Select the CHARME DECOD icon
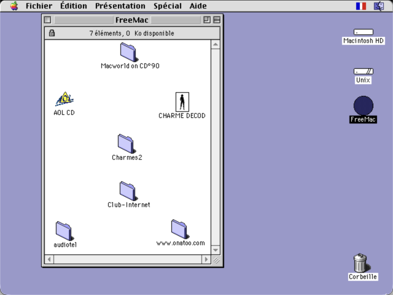Image resolution: width=393 pixels, height=295 pixels. coord(182,102)
